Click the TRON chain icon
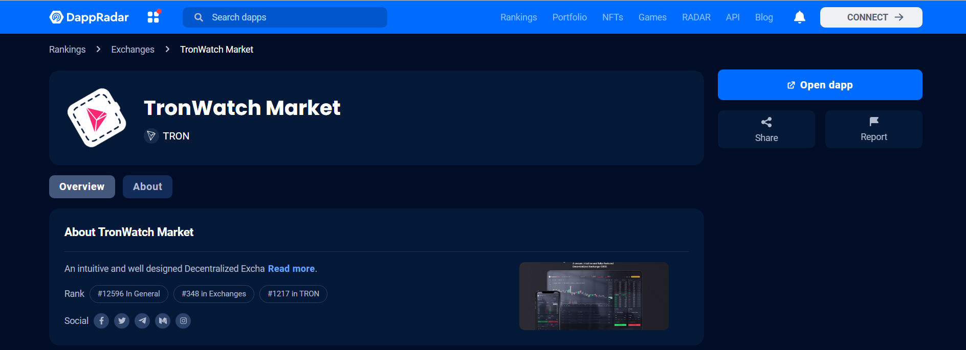The width and height of the screenshot is (966, 350). [151, 136]
